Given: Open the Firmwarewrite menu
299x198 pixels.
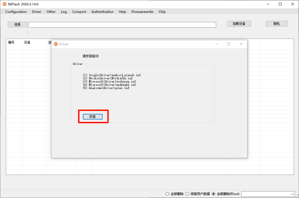Looking at the screenshot, I should click(142, 12).
